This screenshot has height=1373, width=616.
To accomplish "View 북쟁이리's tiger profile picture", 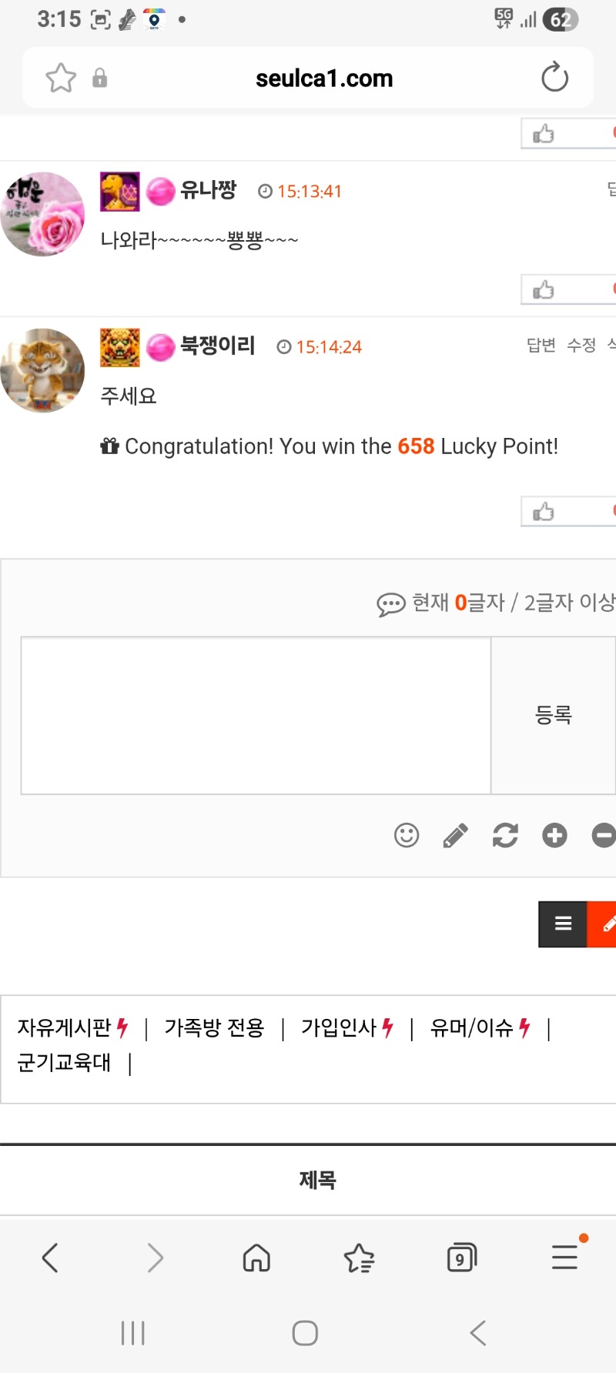I will (x=42, y=370).
